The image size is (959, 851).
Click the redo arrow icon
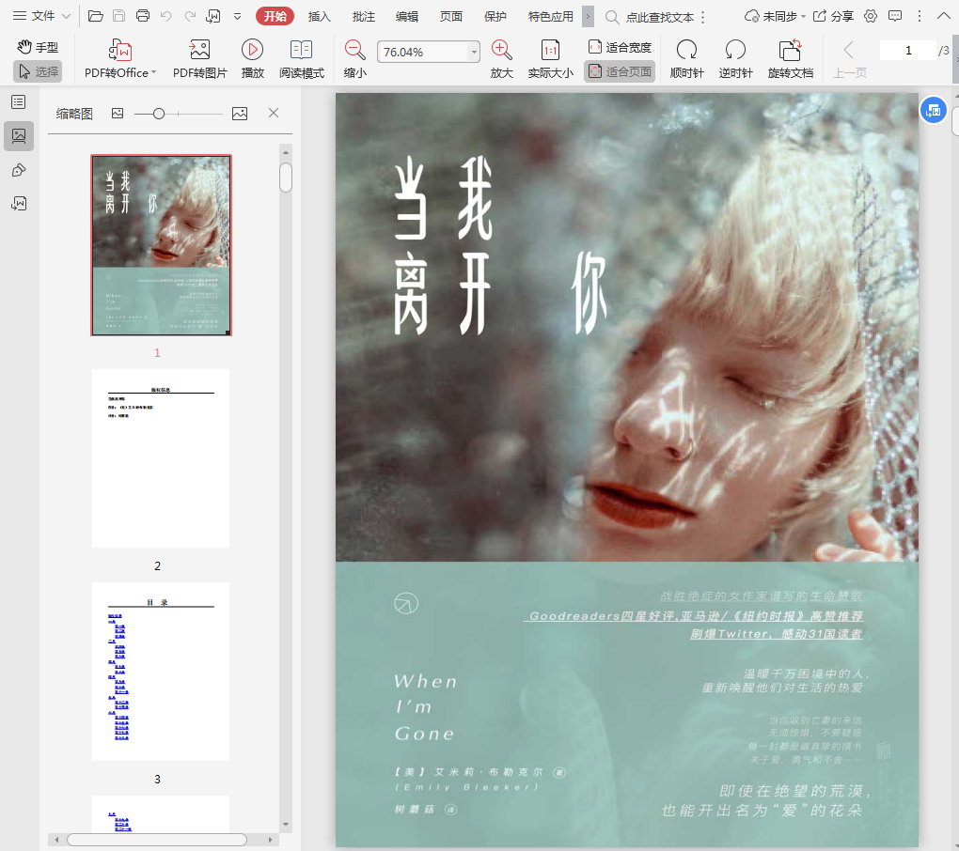(190, 16)
